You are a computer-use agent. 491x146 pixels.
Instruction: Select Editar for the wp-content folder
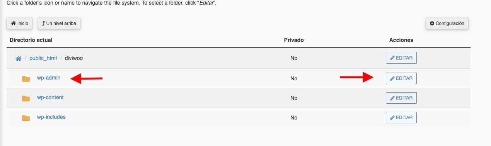pyautogui.click(x=401, y=98)
